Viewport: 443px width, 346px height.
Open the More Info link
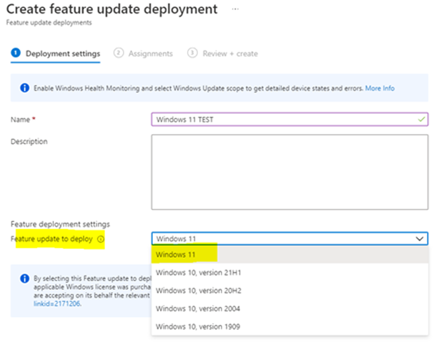(380, 88)
